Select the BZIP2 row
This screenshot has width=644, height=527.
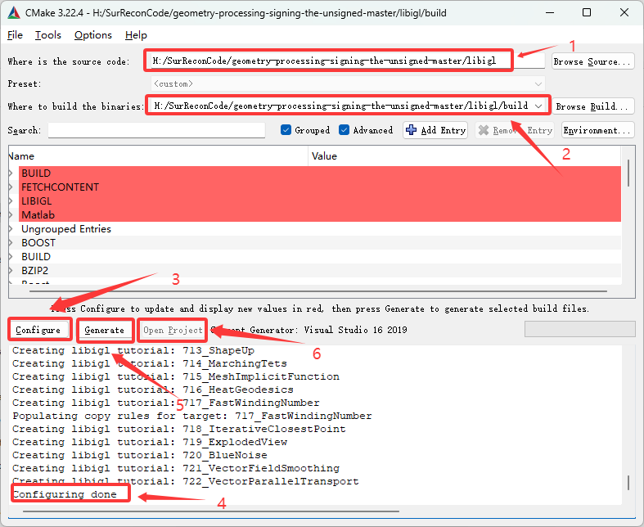click(314, 271)
